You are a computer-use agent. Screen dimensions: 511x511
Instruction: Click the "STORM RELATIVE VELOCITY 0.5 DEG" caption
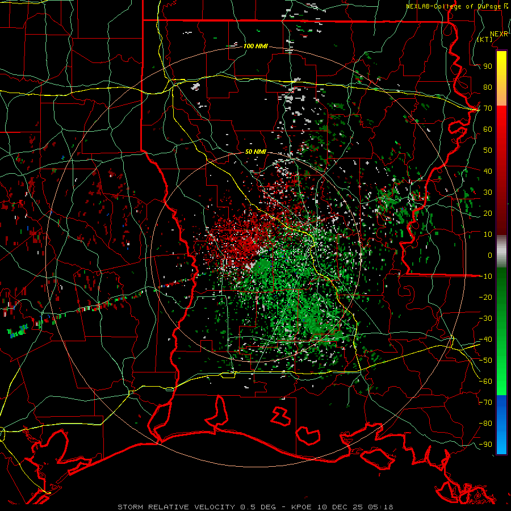click(x=196, y=507)
